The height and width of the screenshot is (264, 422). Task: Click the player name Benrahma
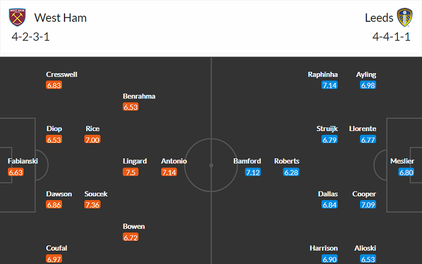(139, 96)
